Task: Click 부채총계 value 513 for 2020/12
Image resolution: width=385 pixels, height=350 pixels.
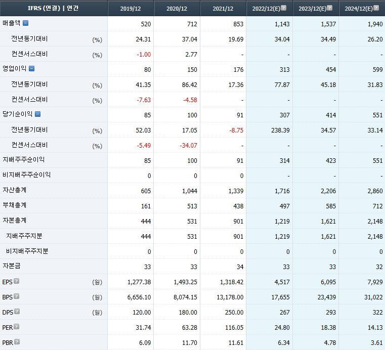Action: click(192, 206)
